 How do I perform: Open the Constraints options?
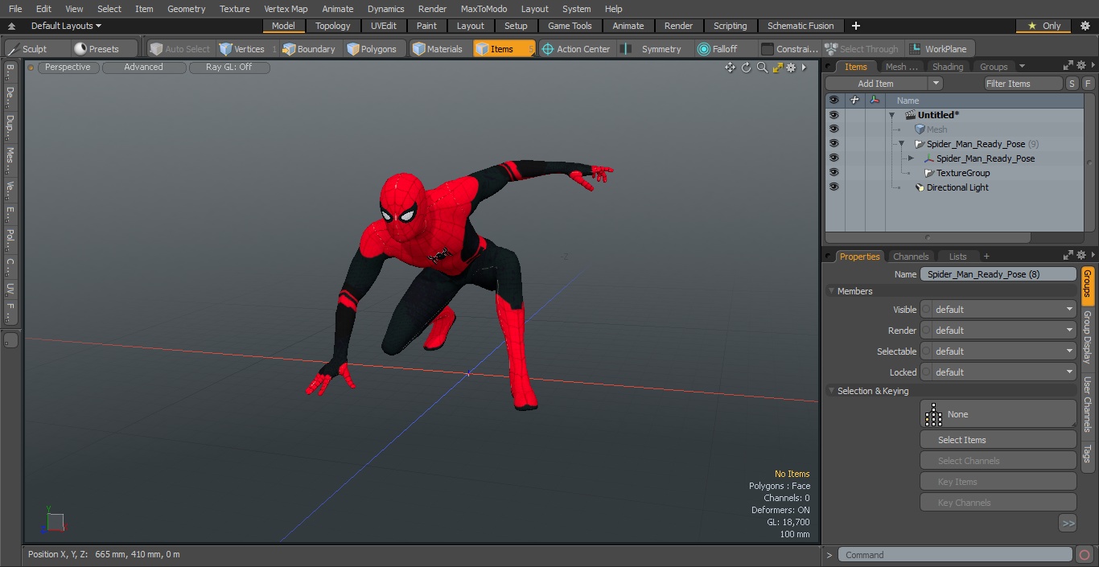click(x=789, y=49)
